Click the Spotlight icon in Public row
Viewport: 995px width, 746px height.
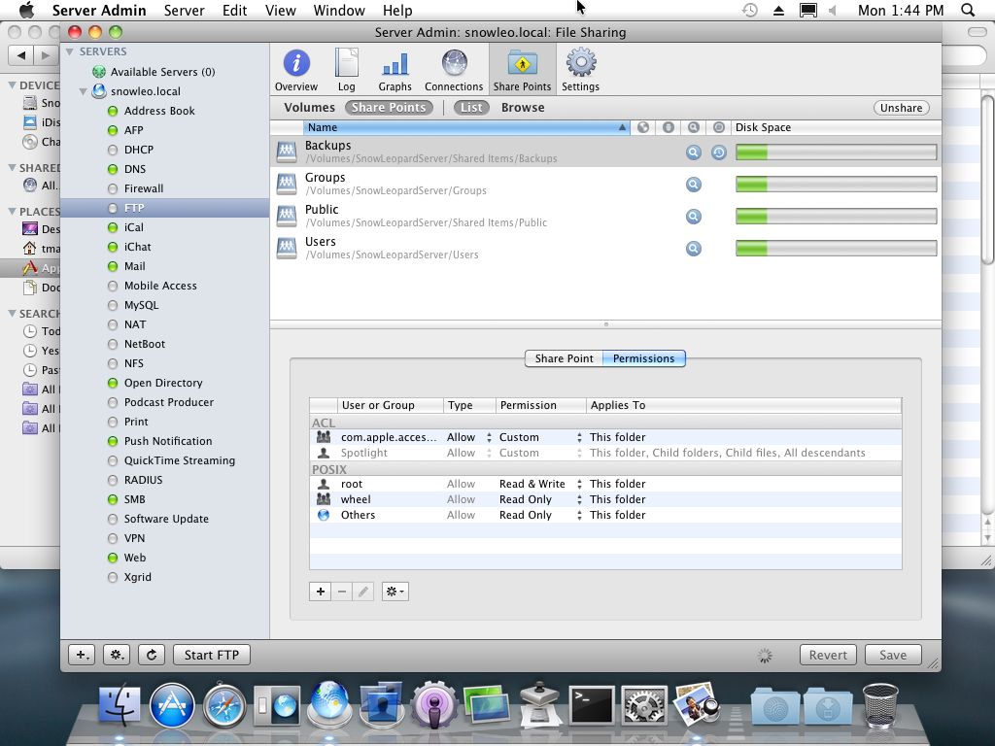click(694, 217)
